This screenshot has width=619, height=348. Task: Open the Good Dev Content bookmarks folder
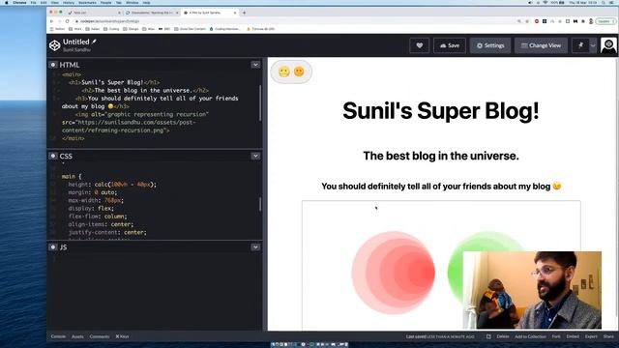(x=190, y=29)
